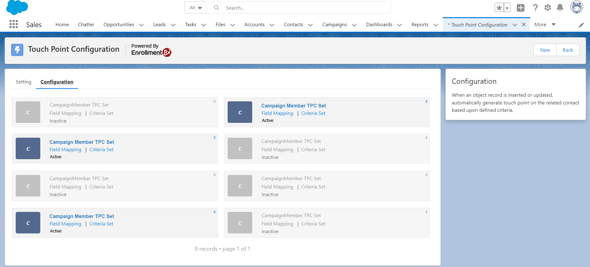Open the All search scope dropdown
Image resolution: width=590 pixels, height=267 pixels.
click(195, 8)
